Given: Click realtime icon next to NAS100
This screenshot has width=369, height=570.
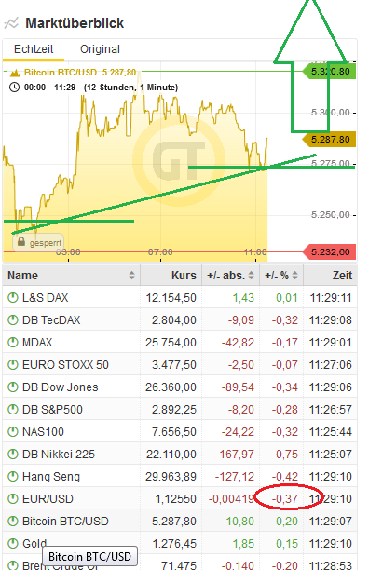Looking at the screenshot, I should (13, 432).
